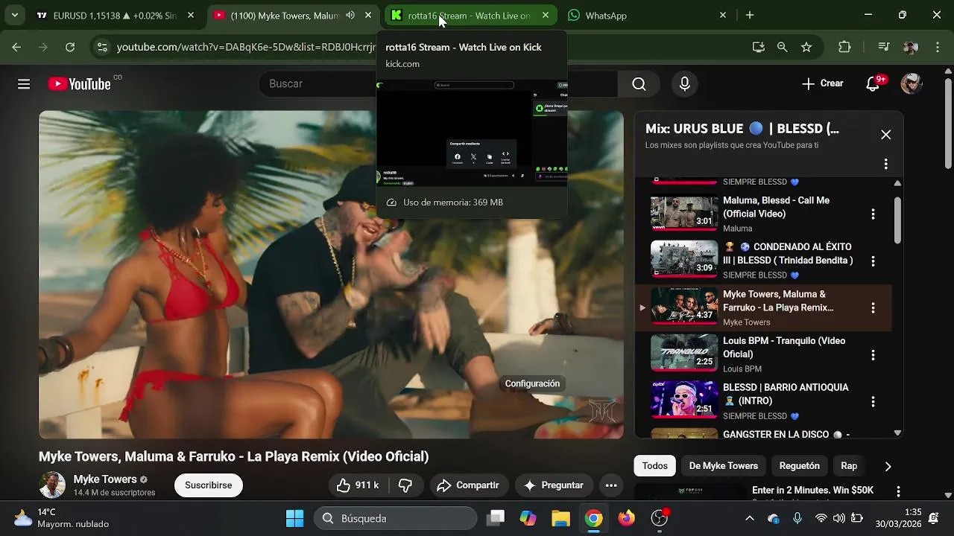The width and height of the screenshot is (954, 536).
Task: Click the YouTube search magnifier button
Action: click(639, 84)
